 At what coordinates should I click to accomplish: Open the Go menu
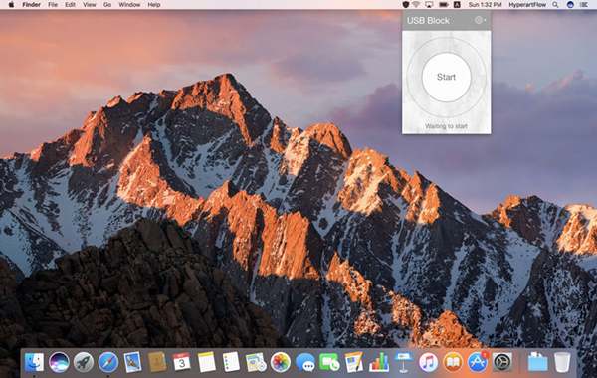pyautogui.click(x=107, y=5)
